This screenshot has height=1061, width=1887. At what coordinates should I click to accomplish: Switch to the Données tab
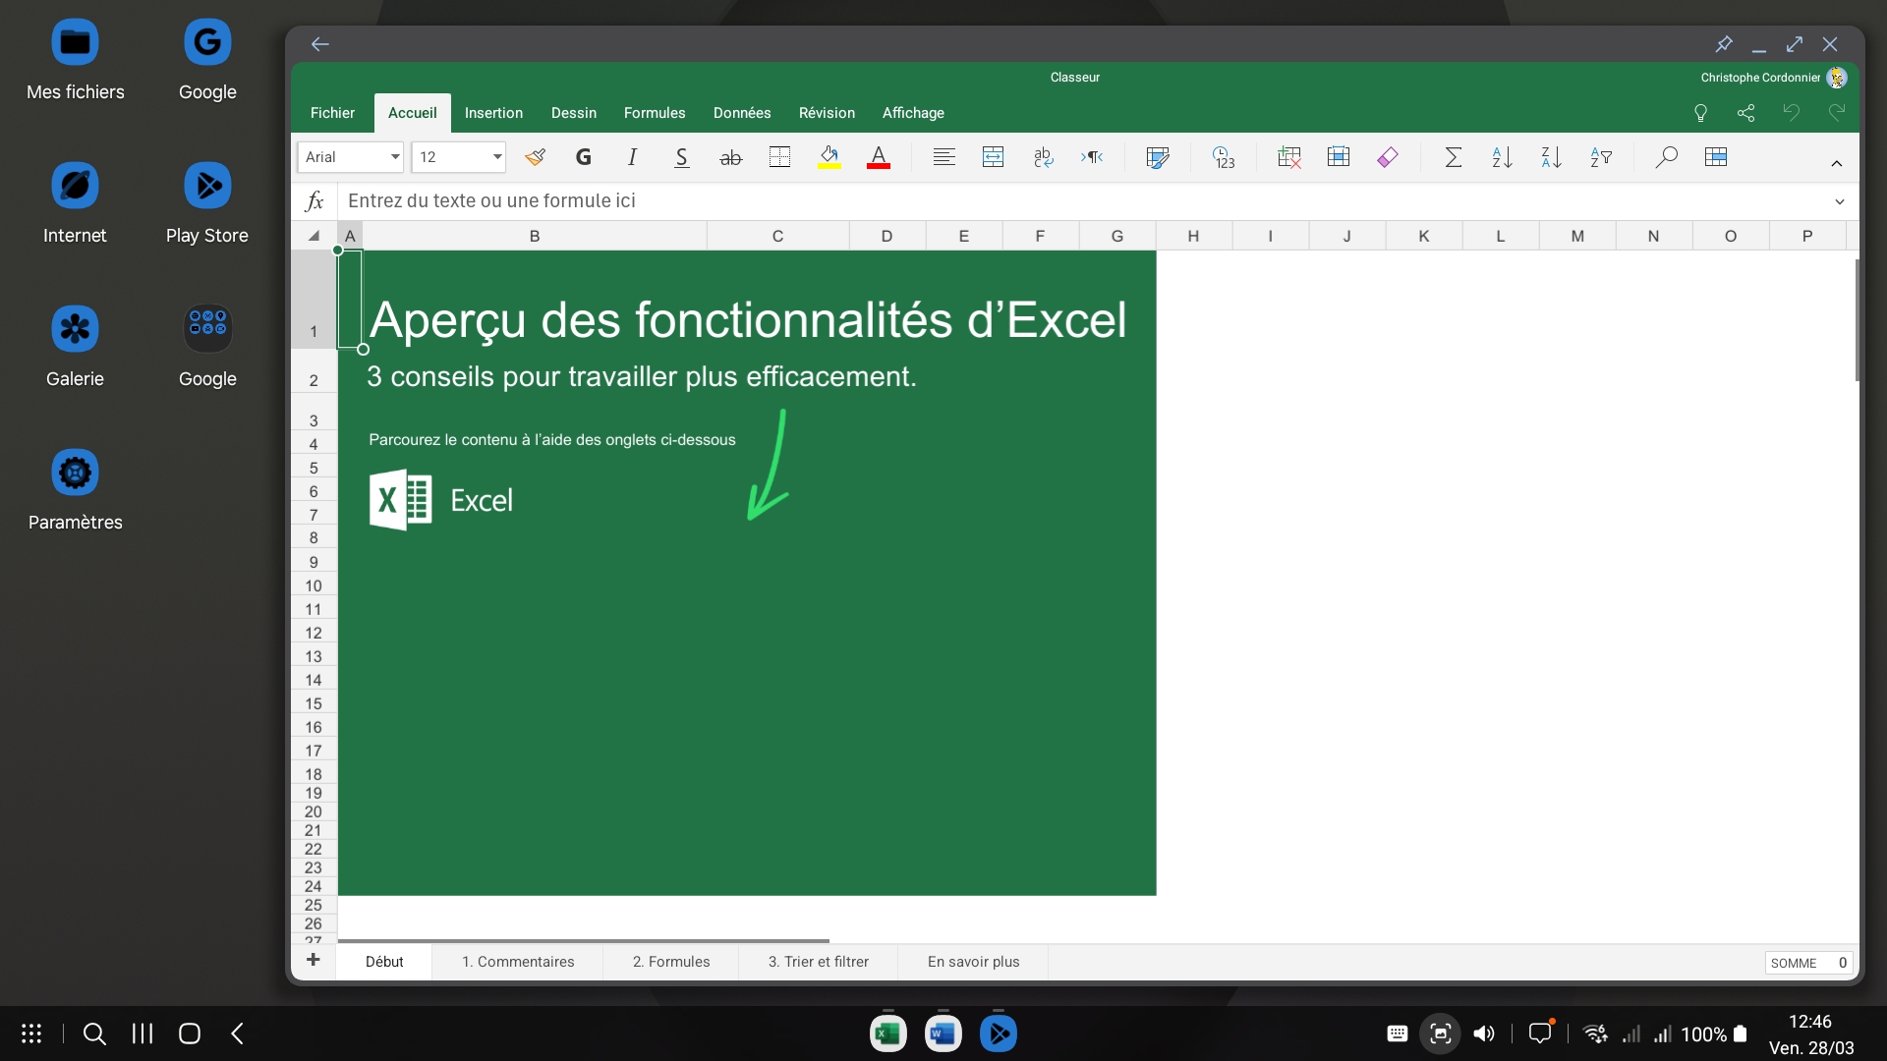tap(742, 113)
